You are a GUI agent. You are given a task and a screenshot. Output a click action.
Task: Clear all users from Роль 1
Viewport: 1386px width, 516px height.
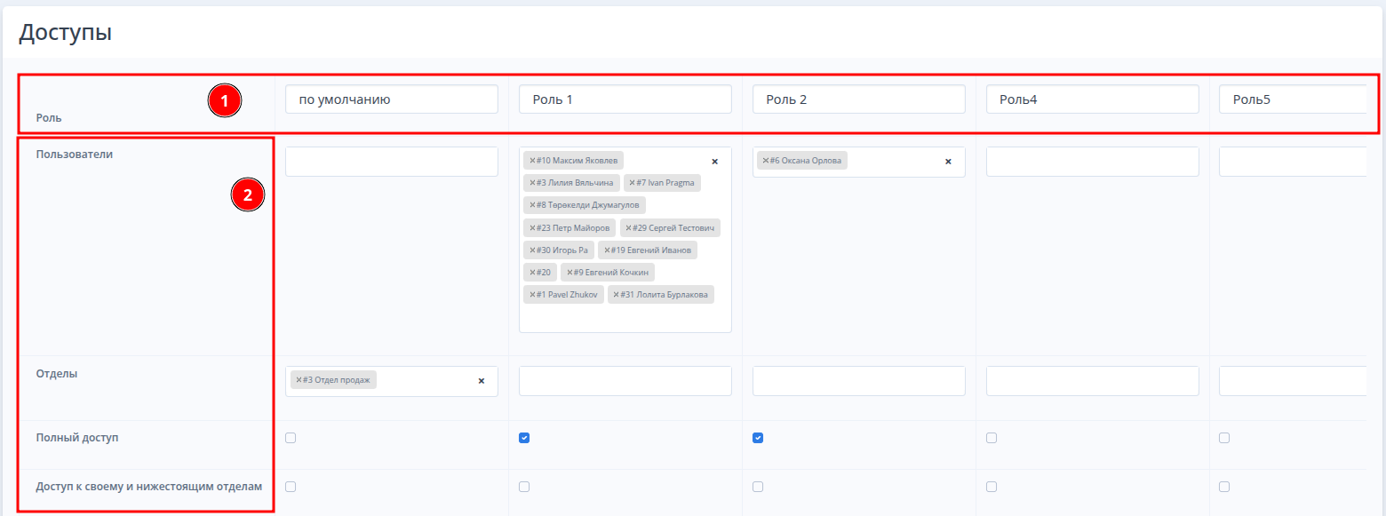714,162
